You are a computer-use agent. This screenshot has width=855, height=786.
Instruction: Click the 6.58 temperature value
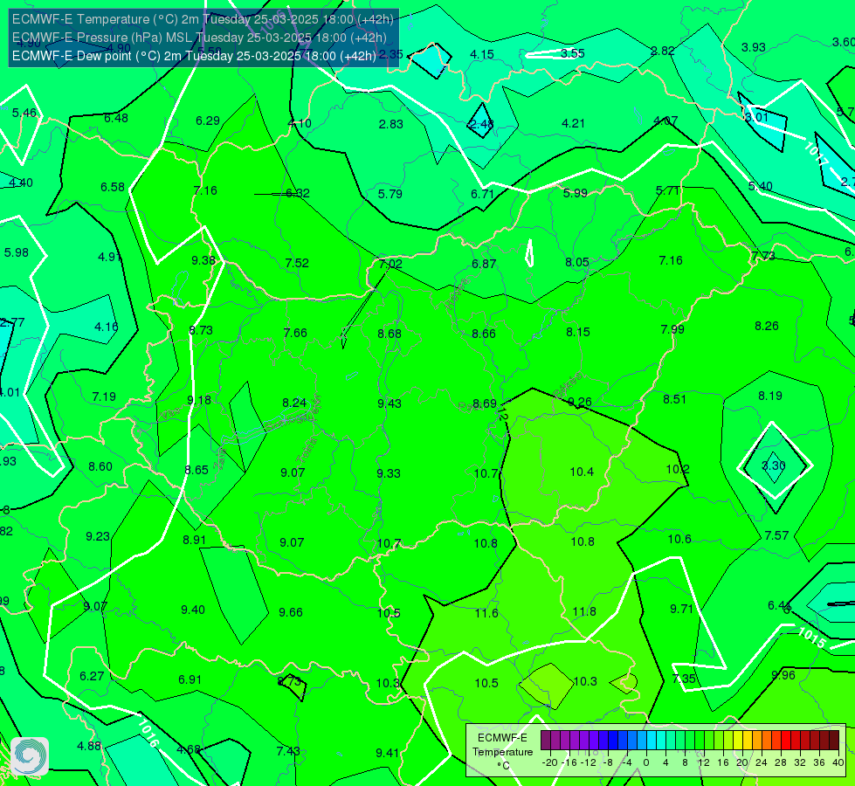coord(113,187)
